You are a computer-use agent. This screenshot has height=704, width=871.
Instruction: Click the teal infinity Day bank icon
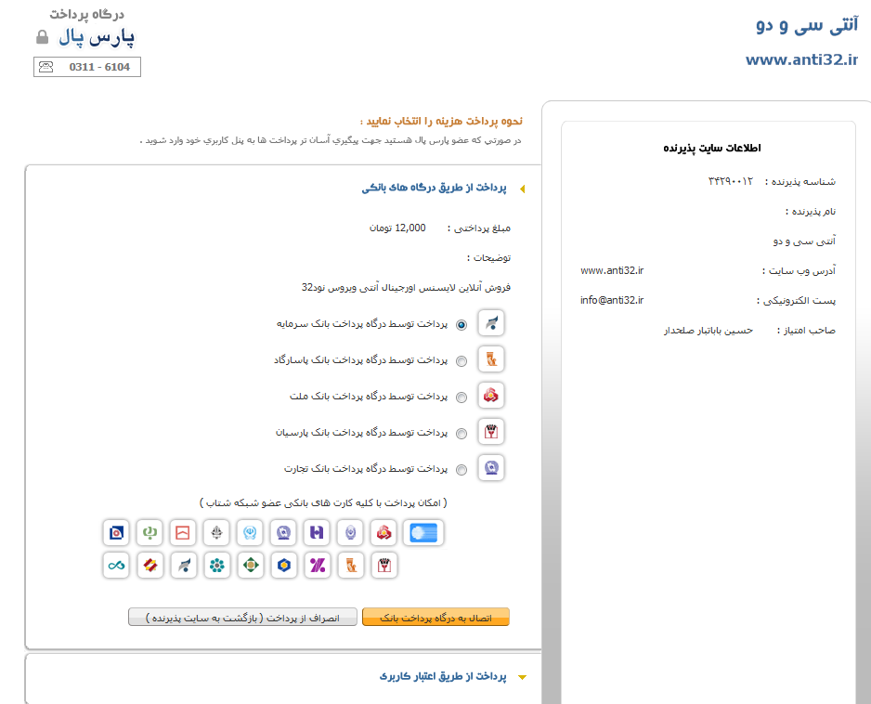click(116, 566)
